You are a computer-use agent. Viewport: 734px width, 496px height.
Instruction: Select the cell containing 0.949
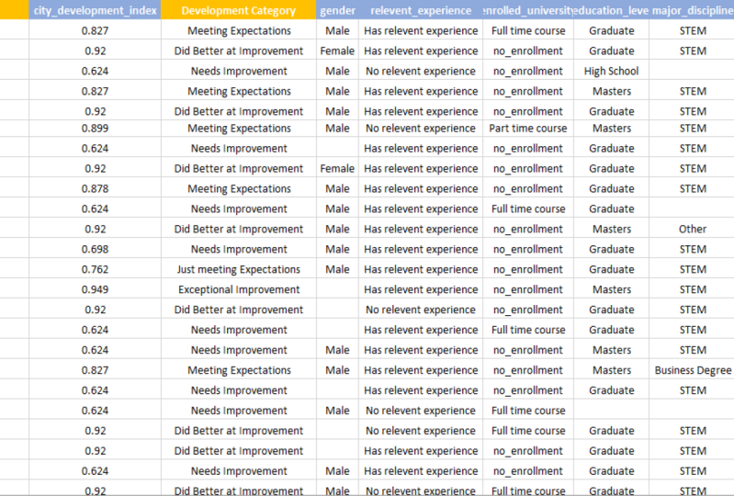95,289
